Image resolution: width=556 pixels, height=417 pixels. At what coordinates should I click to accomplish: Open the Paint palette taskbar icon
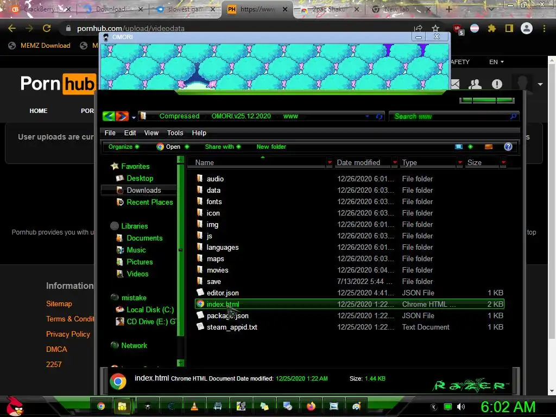(x=357, y=406)
